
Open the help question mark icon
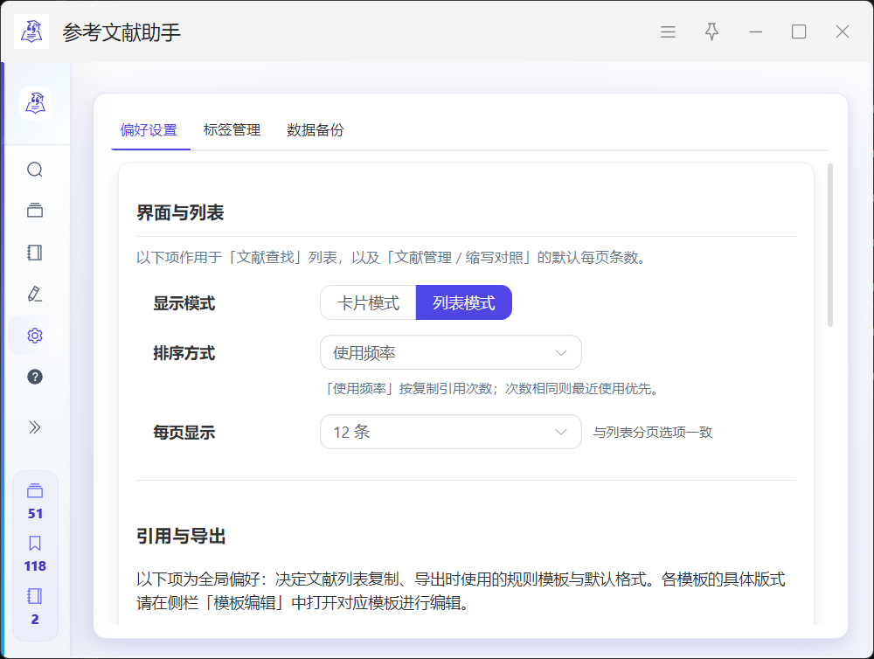click(35, 377)
